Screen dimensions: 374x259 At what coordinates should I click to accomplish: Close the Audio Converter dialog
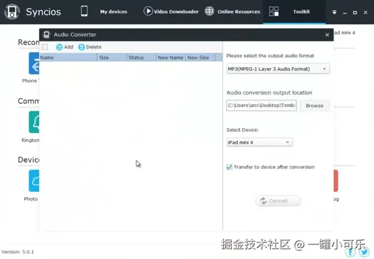coord(327,35)
